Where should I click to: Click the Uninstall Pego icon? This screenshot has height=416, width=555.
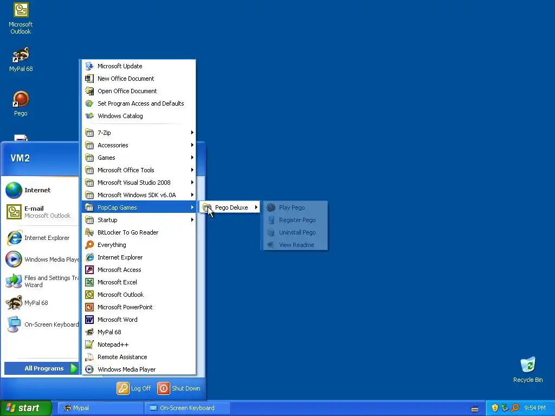coord(271,232)
